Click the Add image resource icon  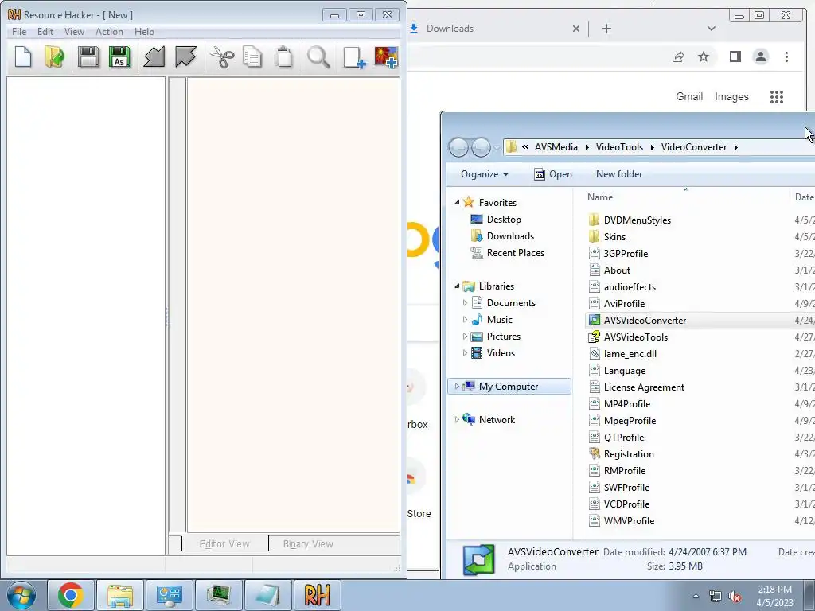[386, 56]
